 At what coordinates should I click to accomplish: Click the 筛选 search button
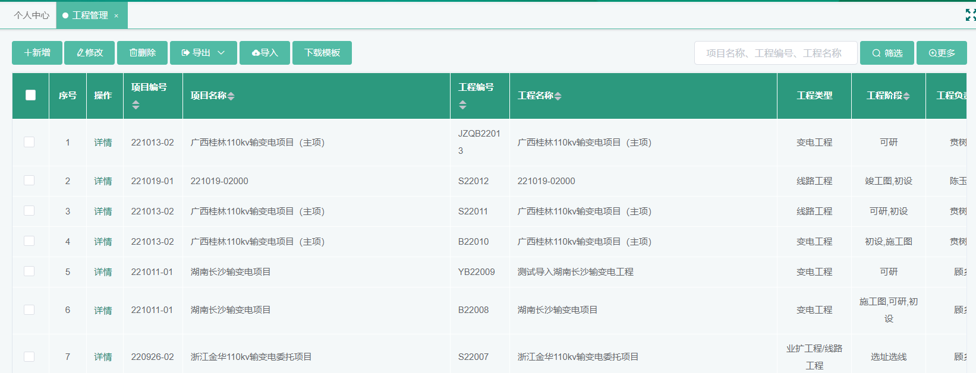[887, 53]
